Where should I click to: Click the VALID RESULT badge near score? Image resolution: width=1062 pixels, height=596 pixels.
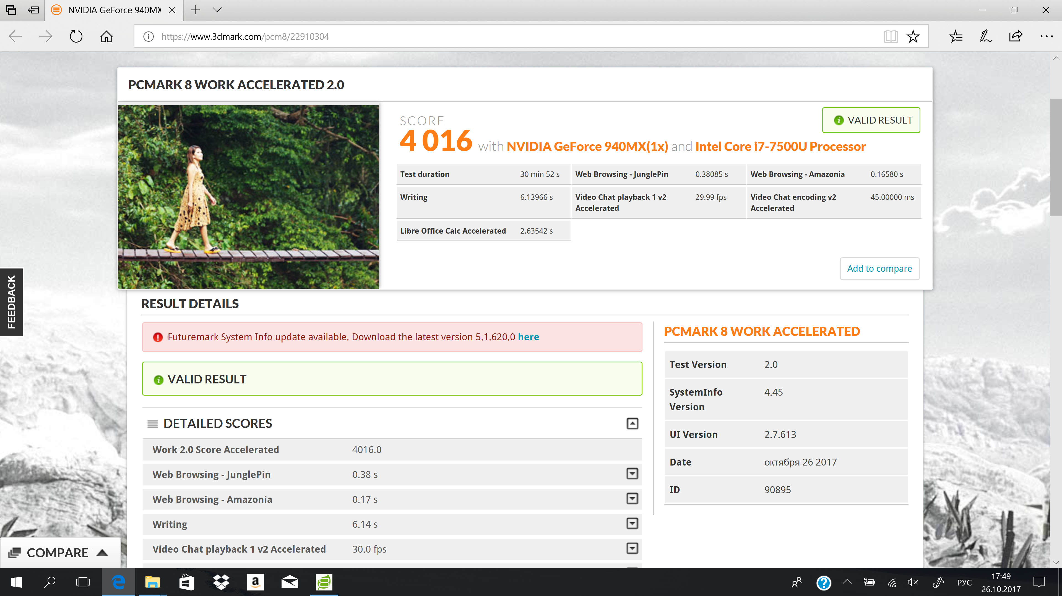point(871,120)
